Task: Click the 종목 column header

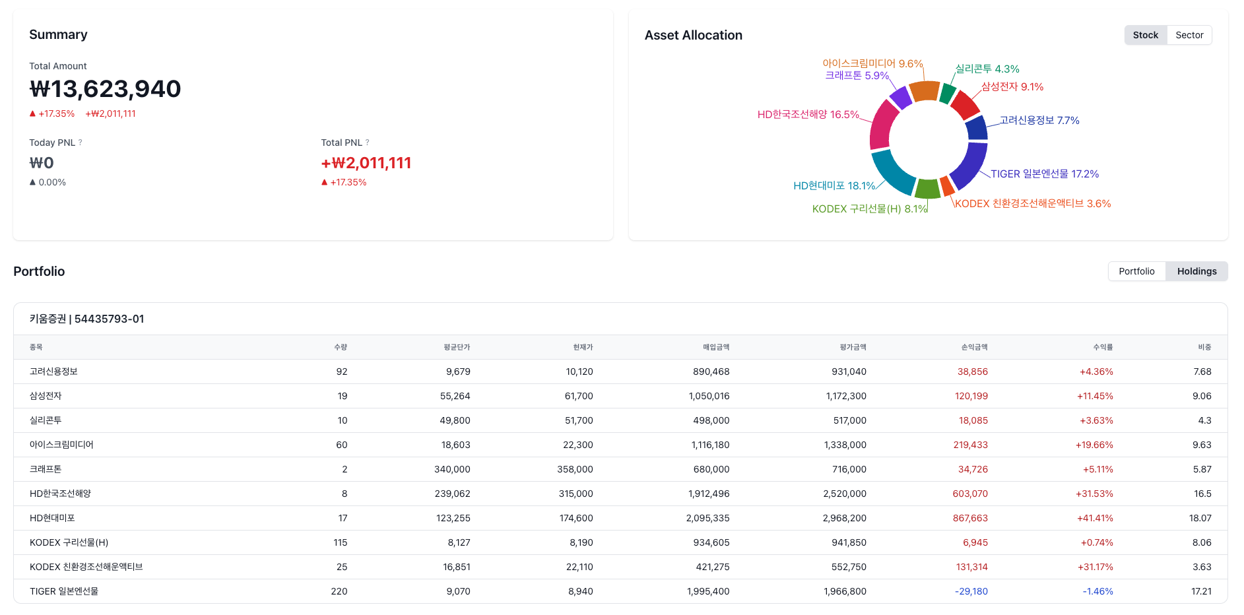Action: tap(36, 347)
